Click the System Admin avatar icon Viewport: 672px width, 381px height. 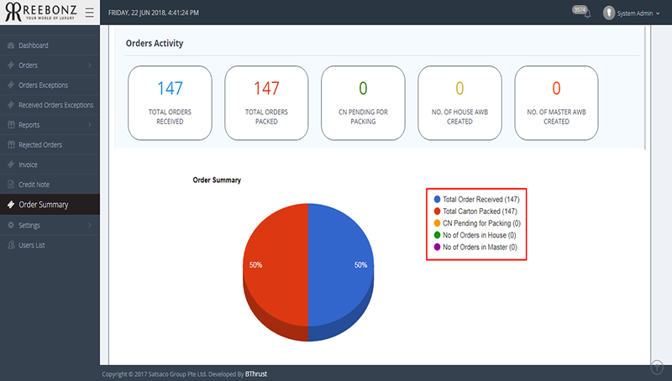point(608,13)
